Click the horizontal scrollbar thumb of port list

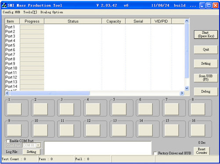(x=50, y=93)
